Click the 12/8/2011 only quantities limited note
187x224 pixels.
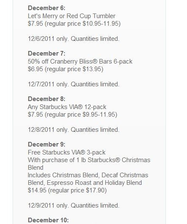click(x=74, y=130)
